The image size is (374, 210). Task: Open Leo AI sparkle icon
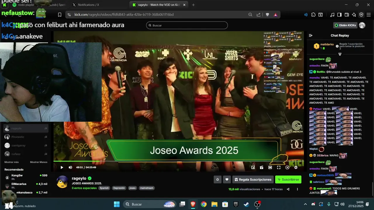[354, 15]
